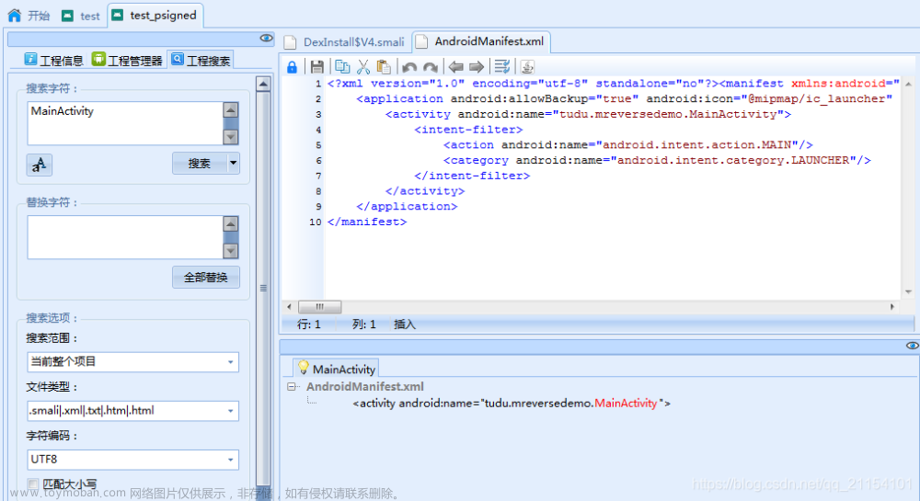
Task: Toggle word wrap lines icon
Action: [x=501, y=67]
